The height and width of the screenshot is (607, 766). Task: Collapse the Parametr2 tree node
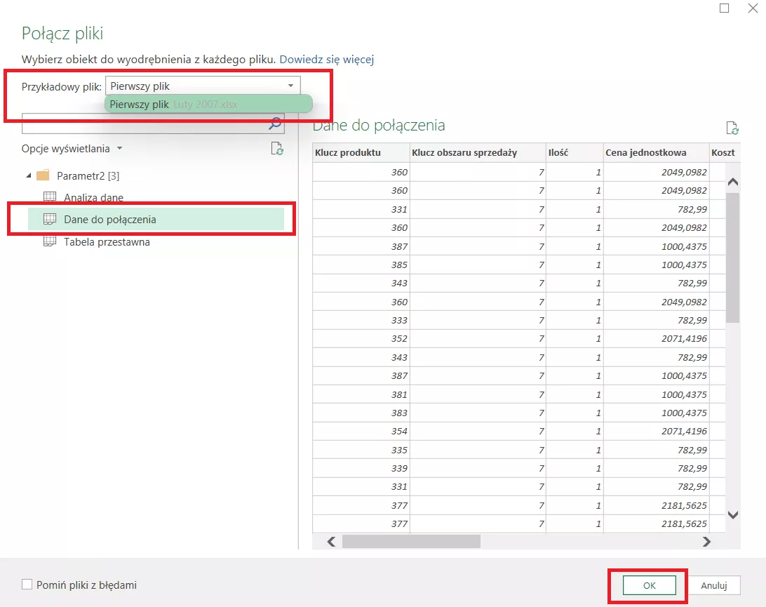pyautogui.click(x=28, y=175)
